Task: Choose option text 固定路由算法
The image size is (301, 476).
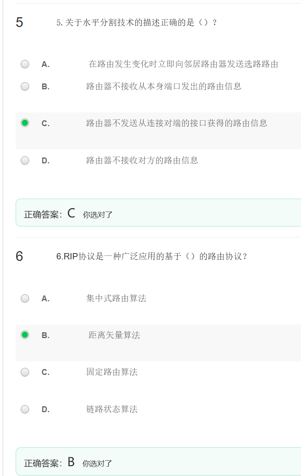Action: pyautogui.click(x=112, y=372)
